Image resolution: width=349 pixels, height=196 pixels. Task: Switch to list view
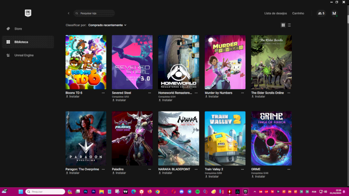(289, 25)
